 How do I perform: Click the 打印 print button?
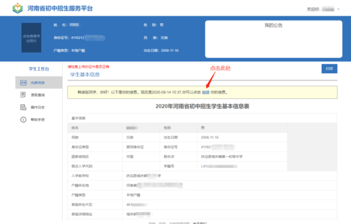(329, 69)
